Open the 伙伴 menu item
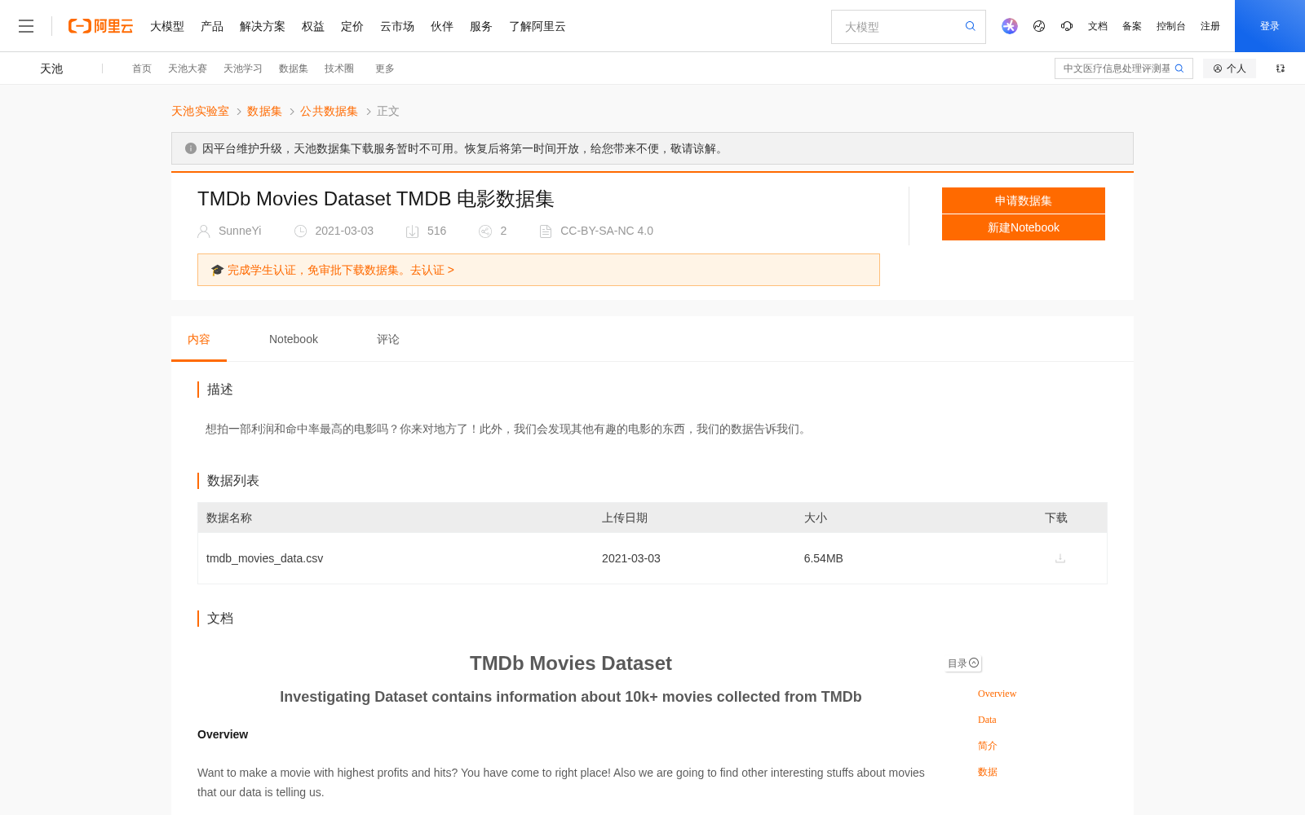1305x815 pixels. 442,26
